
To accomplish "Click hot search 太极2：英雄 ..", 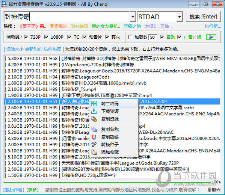I will (159, 26).
